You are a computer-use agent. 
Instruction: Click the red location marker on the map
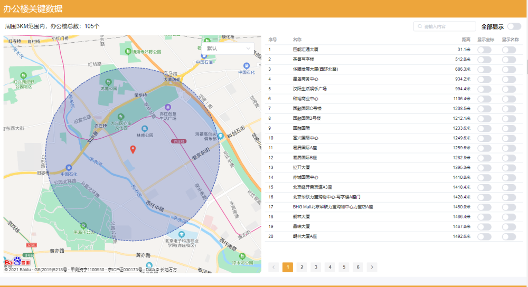pyautogui.click(x=133, y=149)
